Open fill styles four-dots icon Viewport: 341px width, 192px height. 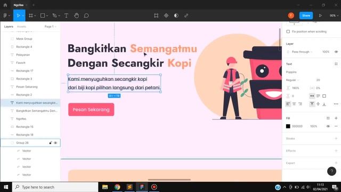[328, 118]
